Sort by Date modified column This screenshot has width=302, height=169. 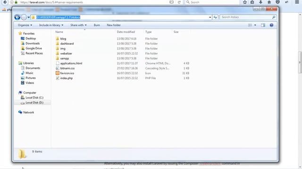[x=126, y=32]
